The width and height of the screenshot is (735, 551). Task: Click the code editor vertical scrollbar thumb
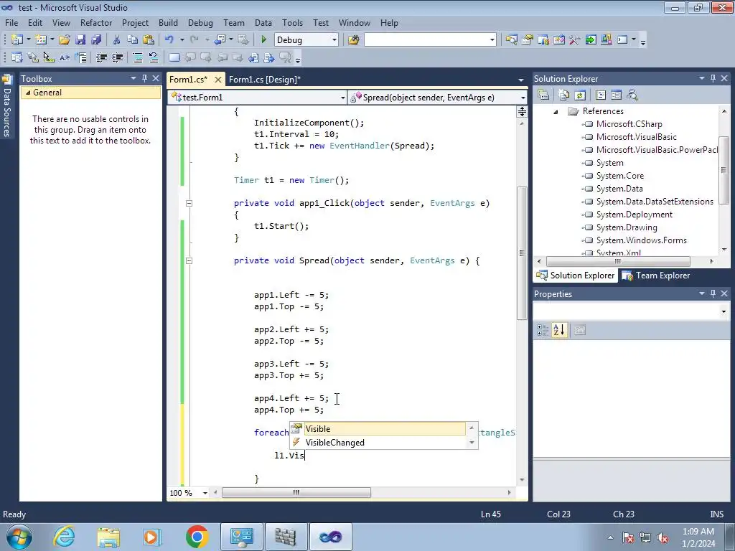[522, 253]
